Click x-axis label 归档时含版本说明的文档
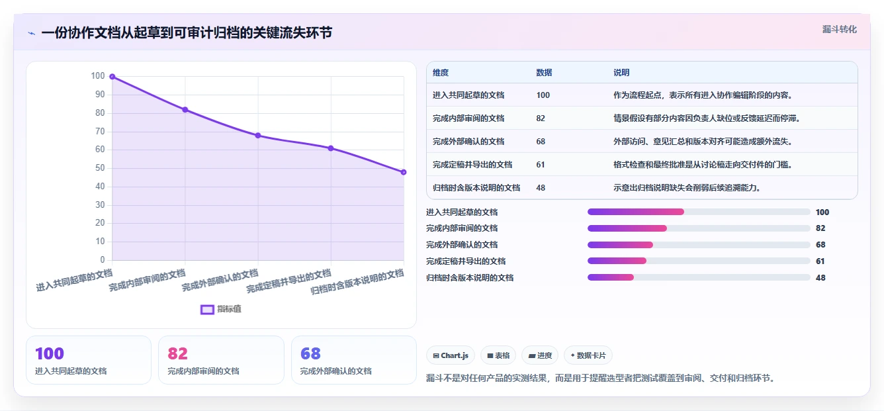This screenshot has height=411, width=884. (x=358, y=283)
